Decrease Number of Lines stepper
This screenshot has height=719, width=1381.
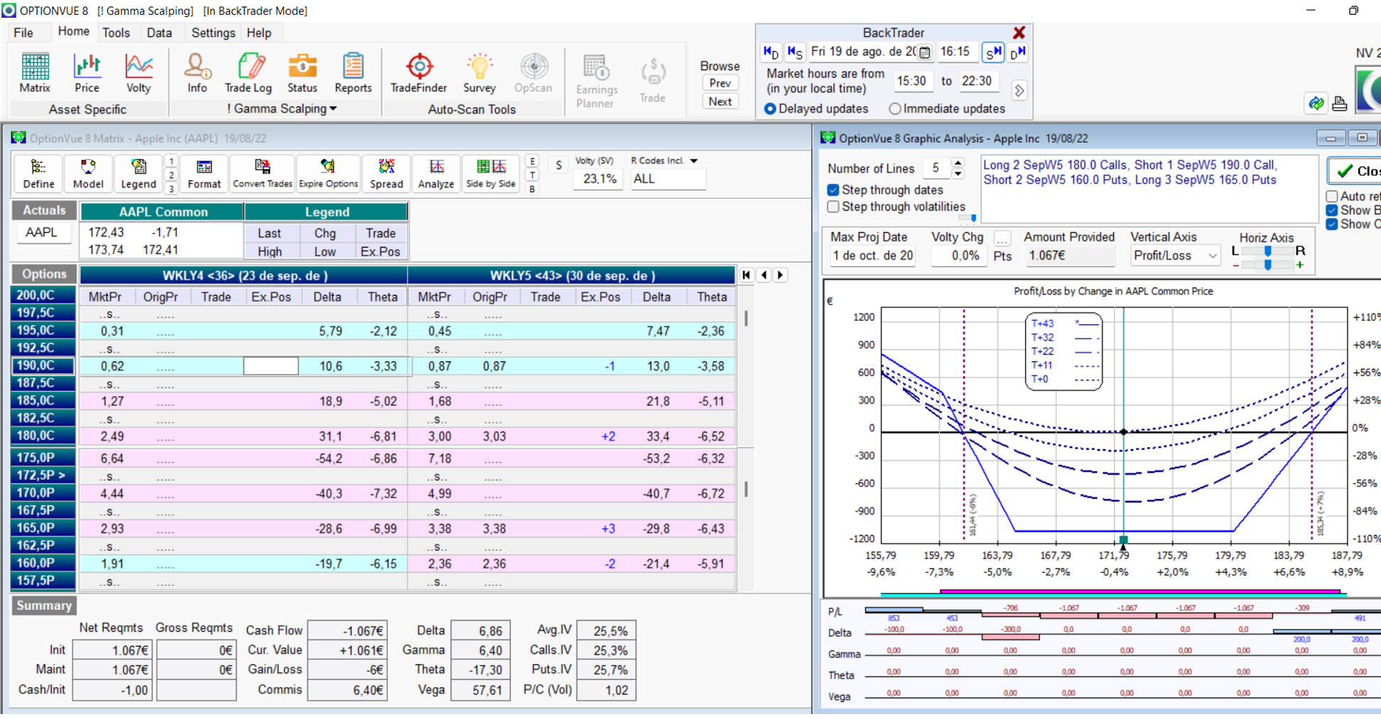tap(958, 173)
